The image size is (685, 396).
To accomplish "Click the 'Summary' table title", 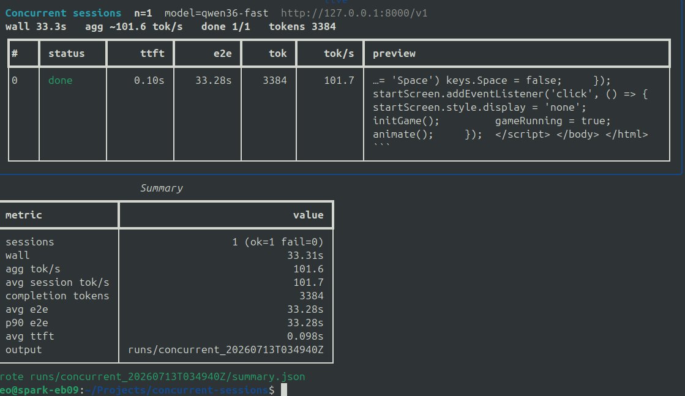I will coord(161,188).
